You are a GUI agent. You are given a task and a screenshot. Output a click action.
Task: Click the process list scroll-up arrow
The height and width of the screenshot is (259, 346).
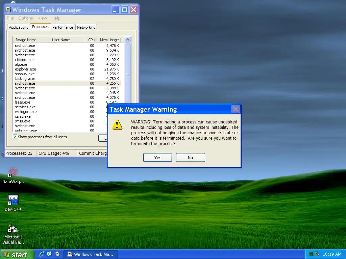(127, 40)
